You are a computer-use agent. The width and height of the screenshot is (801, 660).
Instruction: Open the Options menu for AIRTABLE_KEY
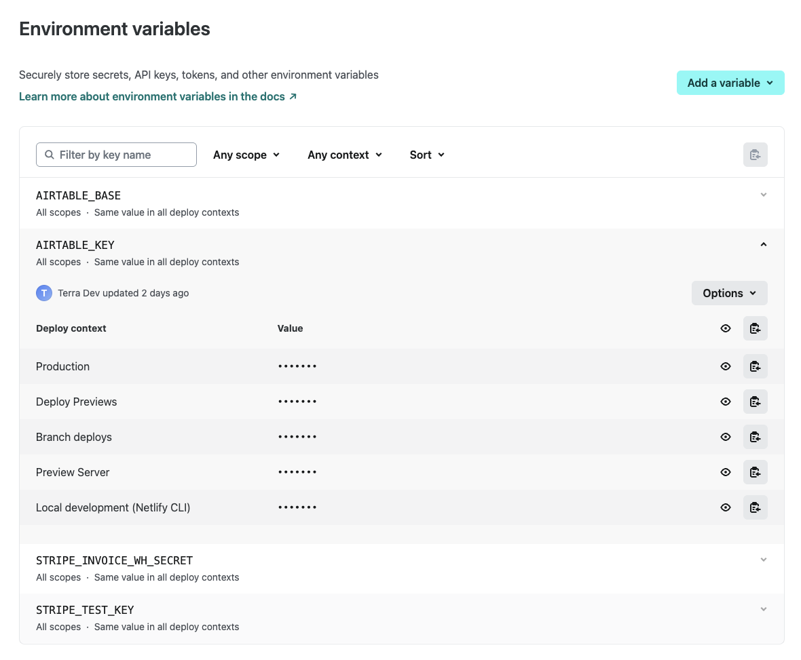pyautogui.click(x=729, y=293)
